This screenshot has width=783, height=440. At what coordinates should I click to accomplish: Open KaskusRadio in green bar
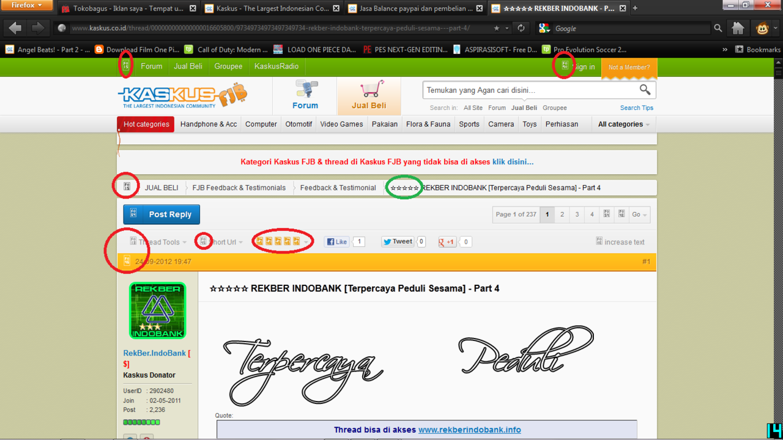pyautogui.click(x=276, y=66)
